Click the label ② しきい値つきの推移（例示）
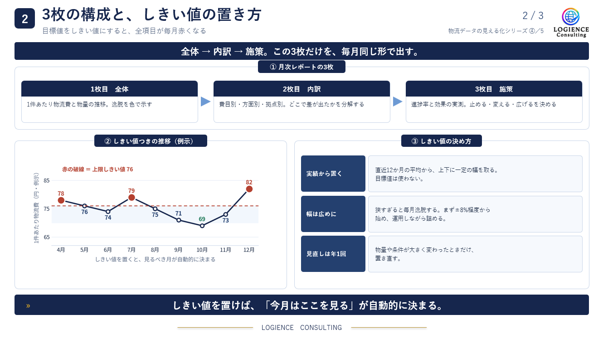The image size is (603, 339). click(151, 141)
